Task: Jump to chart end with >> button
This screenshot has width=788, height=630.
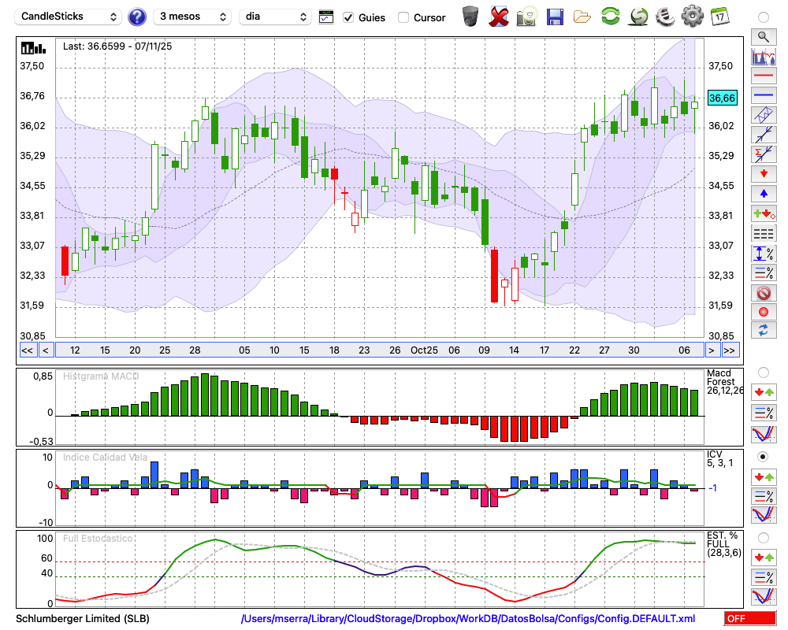Action: (731, 350)
